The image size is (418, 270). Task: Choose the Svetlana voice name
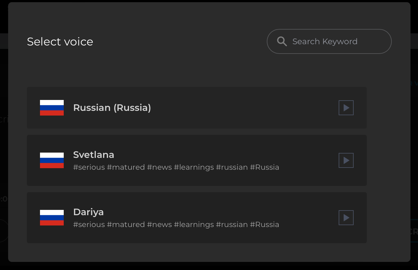click(x=94, y=155)
